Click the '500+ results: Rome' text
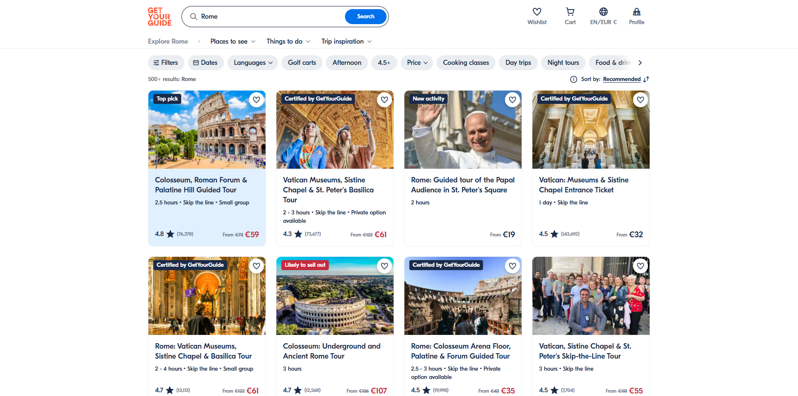Screen dimensions: 798x396 172,79
